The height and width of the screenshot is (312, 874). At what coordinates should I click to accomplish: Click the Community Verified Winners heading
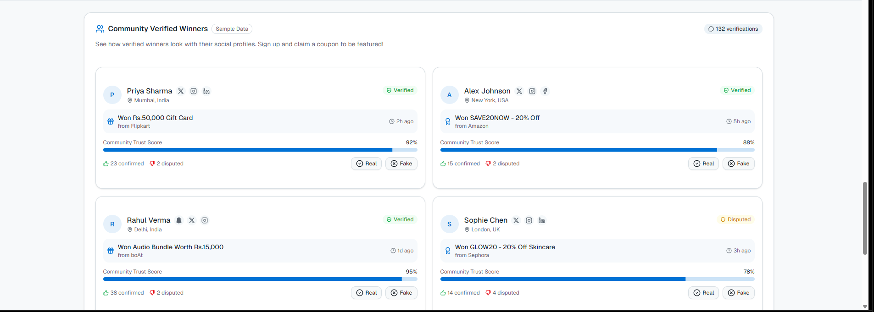tap(158, 29)
